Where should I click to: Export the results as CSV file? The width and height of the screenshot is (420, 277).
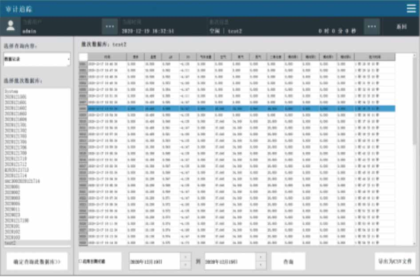coord(395,262)
